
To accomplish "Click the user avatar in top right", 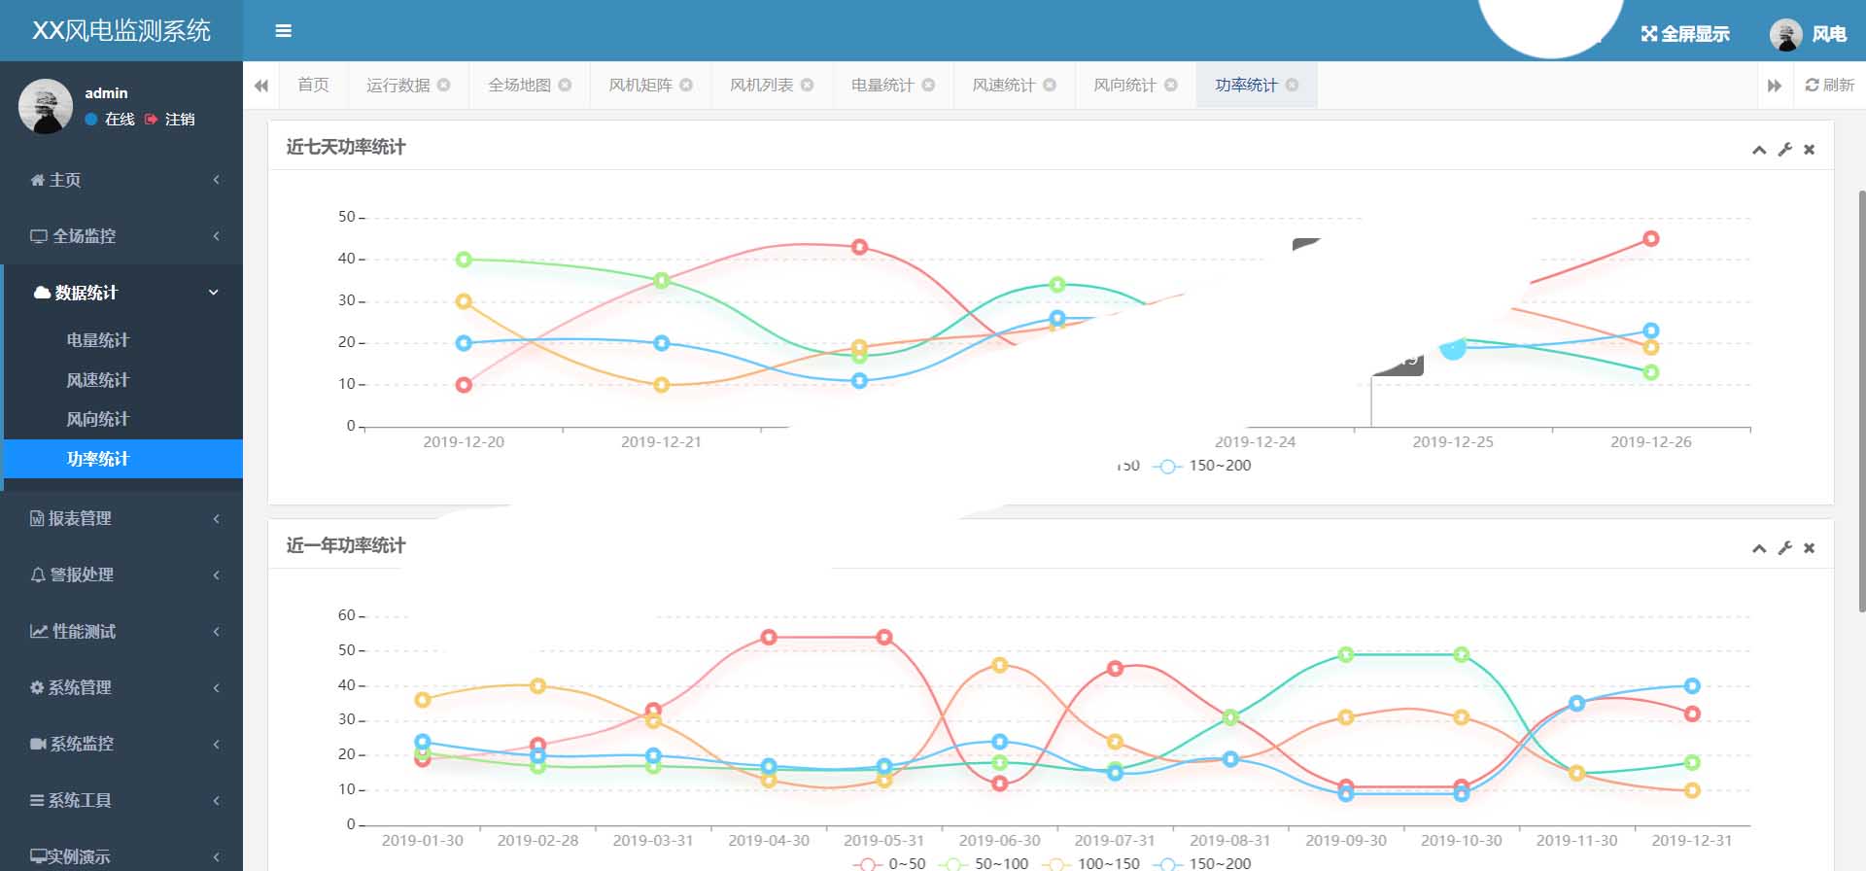I will pyautogui.click(x=1785, y=34).
